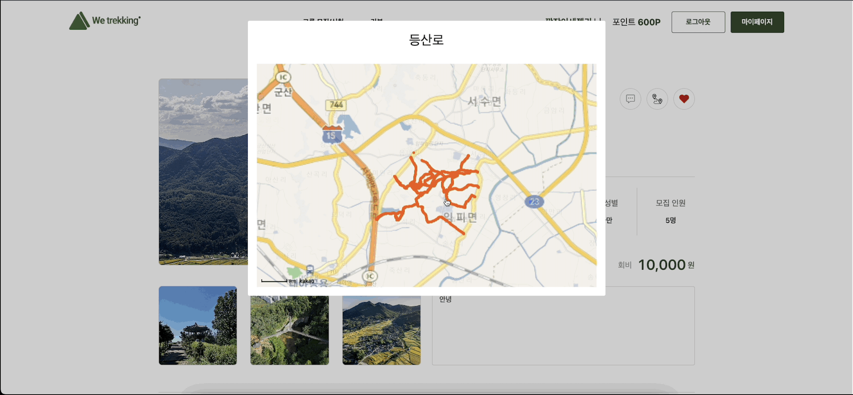
Task: Click the blue 23 road badge on the map
Action: (534, 201)
